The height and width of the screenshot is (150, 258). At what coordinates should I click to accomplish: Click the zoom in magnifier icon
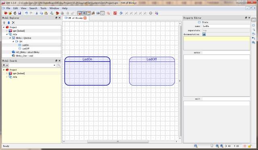(217, 146)
